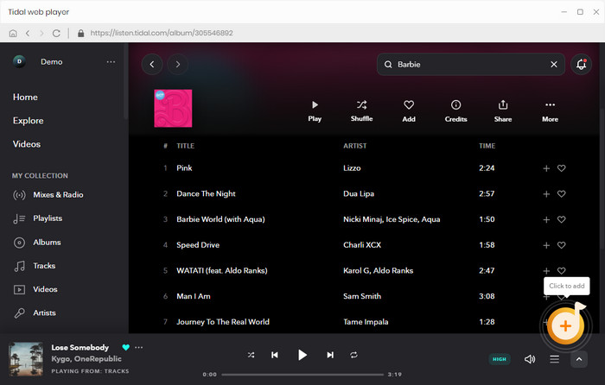Click the Tidal address bar URL
The width and height of the screenshot is (605, 385).
click(162, 33)
